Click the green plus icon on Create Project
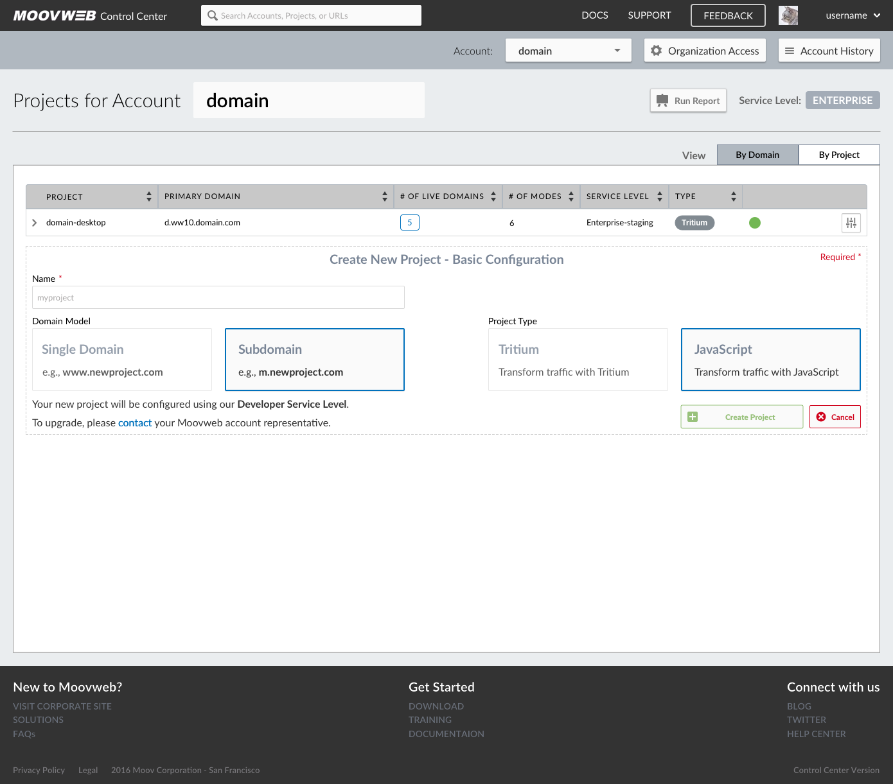This screenshot has width=893, height=784. click(x=693, y=417)
